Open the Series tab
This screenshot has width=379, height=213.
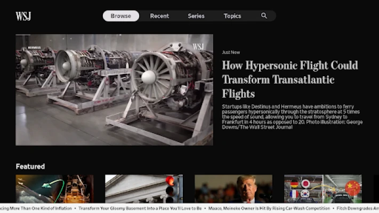196,16
